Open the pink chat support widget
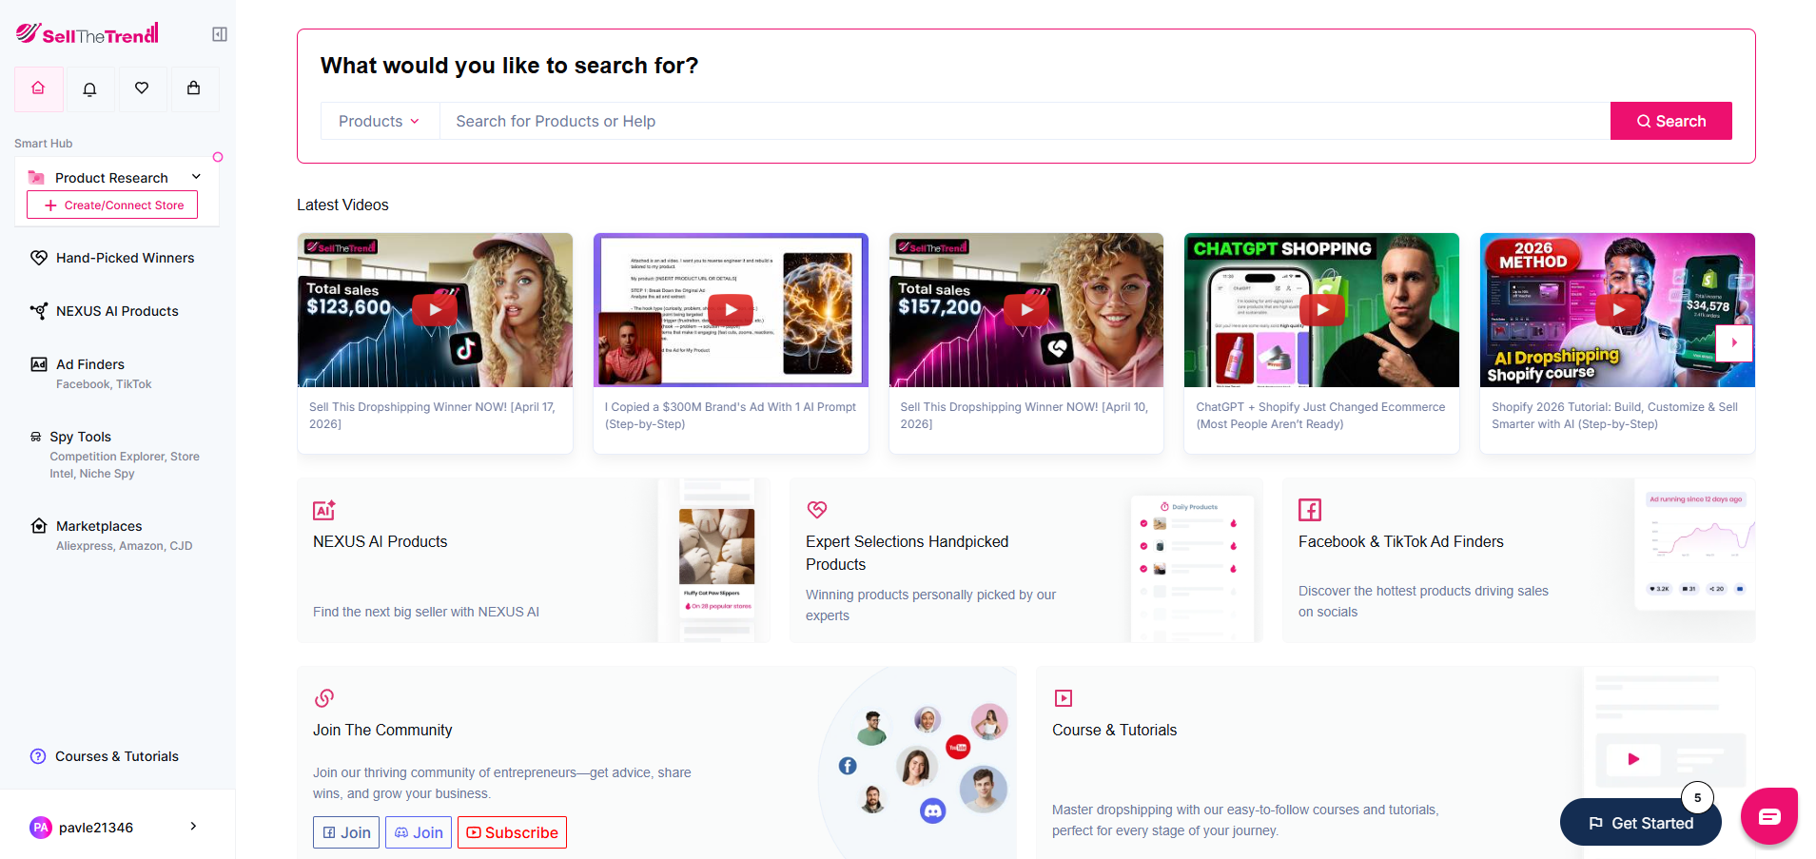Screen dimensions: 1816x859 click(1769, 816)
